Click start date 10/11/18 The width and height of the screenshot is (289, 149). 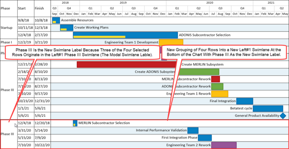click(x=25, y=27)
